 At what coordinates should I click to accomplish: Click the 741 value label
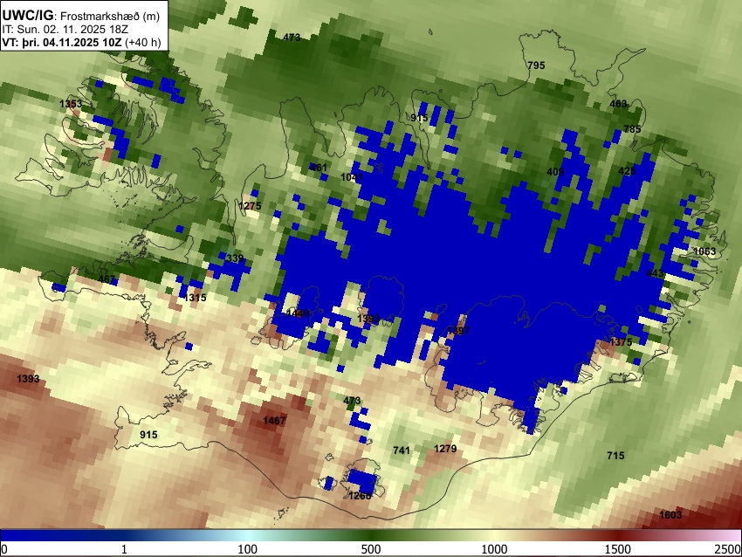(x=402, y=450)
